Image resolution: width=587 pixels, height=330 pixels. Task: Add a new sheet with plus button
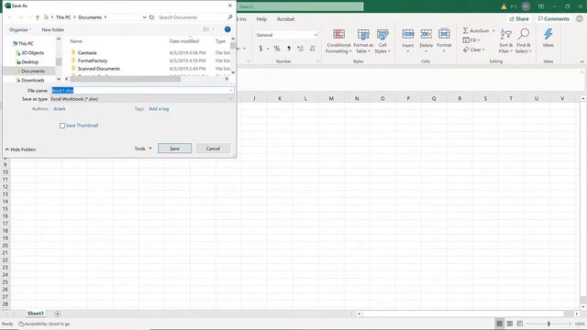point(57,313)
